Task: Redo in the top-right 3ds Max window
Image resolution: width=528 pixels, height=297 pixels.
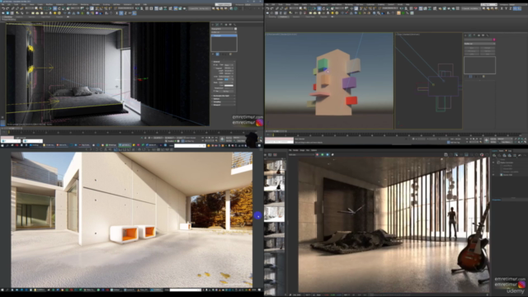Action: pyautogui.click(x=271, y=8)
